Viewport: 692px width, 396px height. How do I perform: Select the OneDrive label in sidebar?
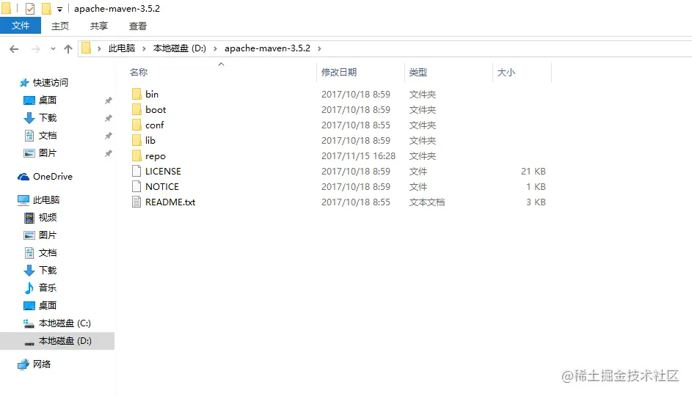pyautogui.click(x=53, y=177)
